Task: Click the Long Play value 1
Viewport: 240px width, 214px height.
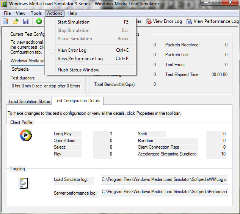Action: click(111, 134)
